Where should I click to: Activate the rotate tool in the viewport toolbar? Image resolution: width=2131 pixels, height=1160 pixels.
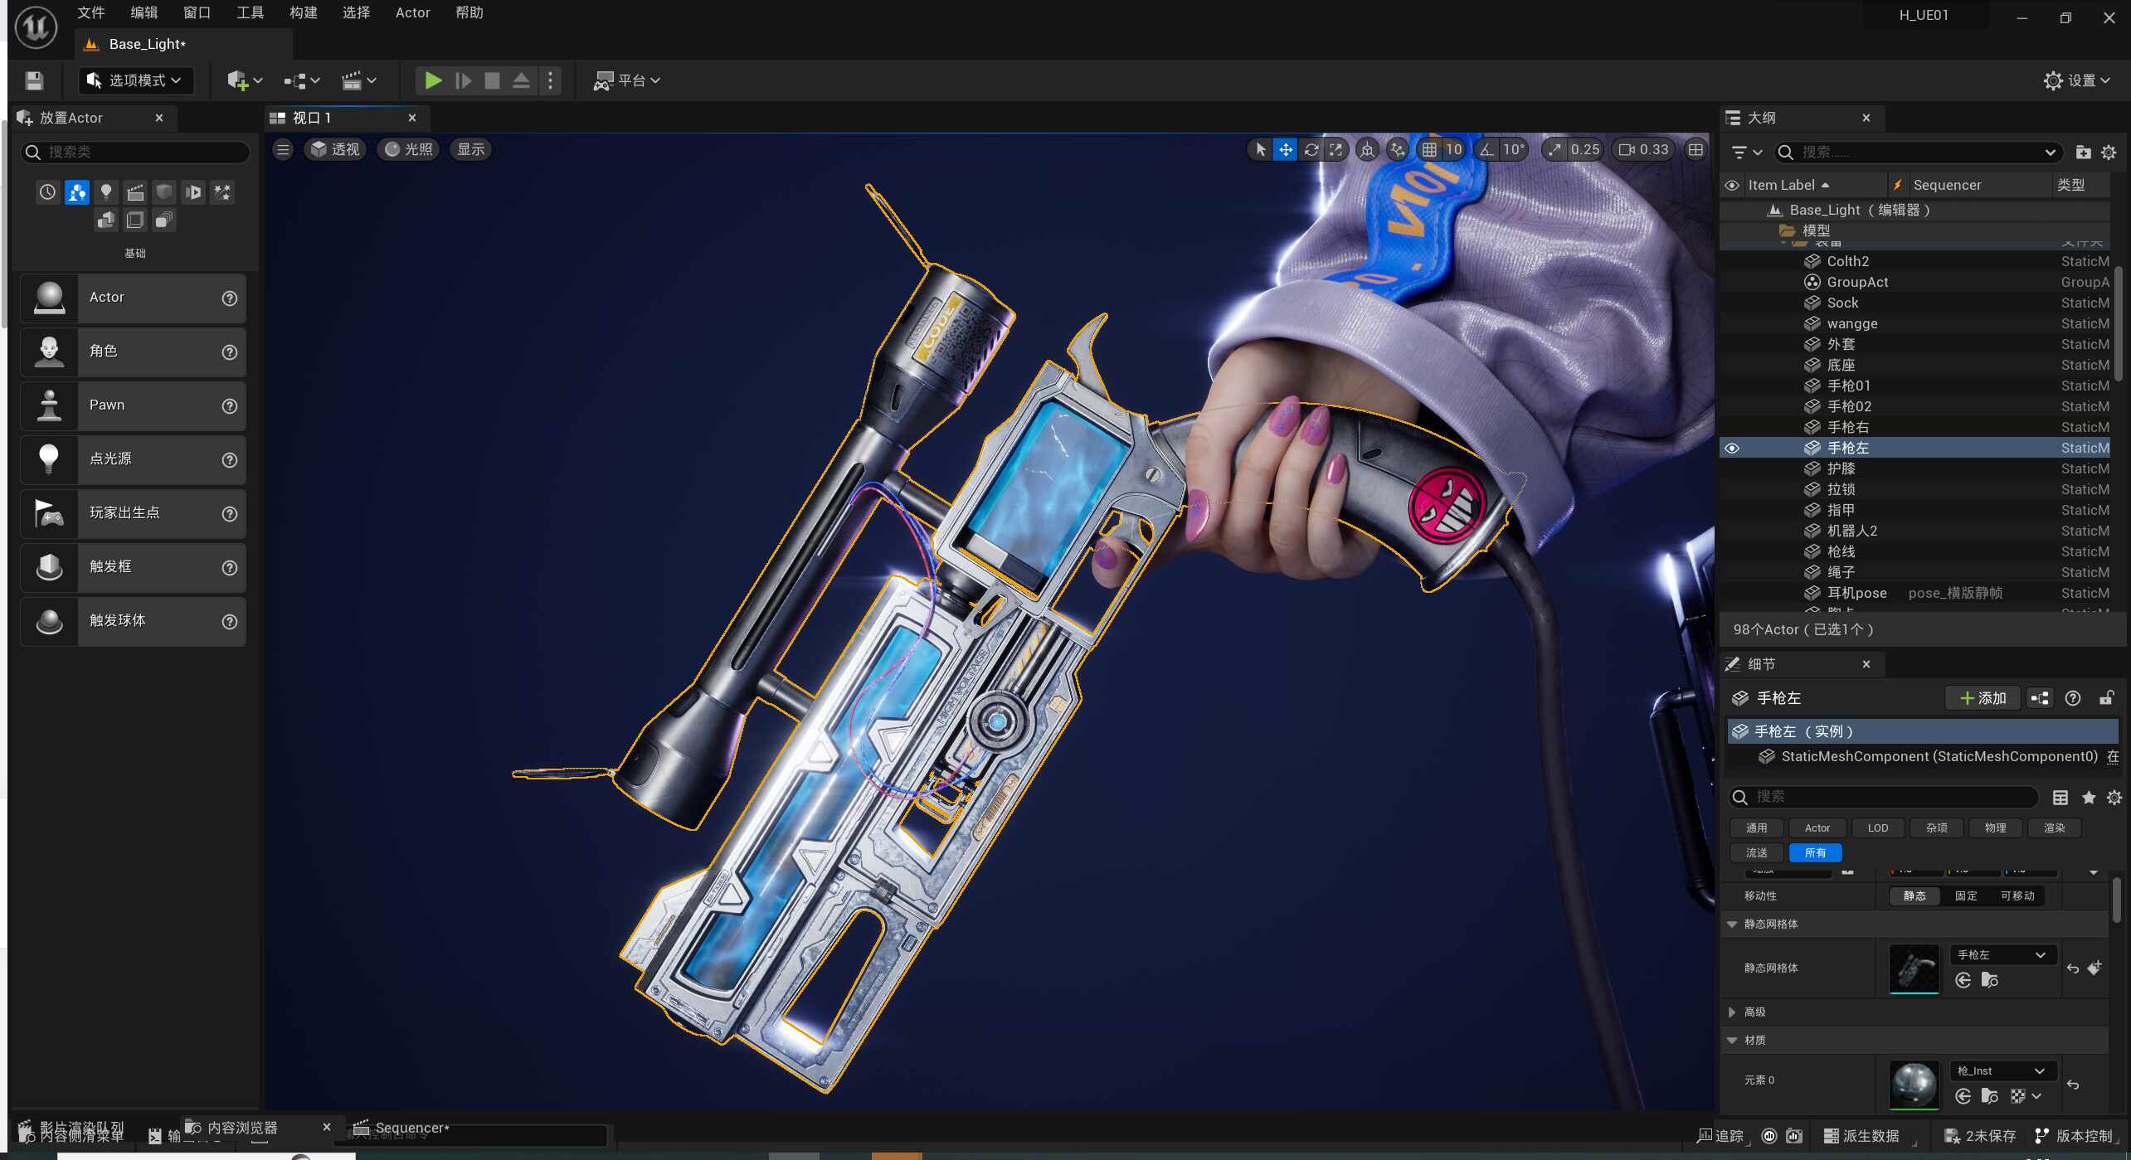(1311, 150)
